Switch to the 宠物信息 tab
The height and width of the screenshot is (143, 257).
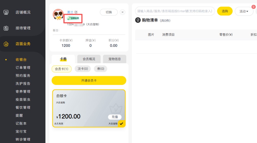coord(114,59)
